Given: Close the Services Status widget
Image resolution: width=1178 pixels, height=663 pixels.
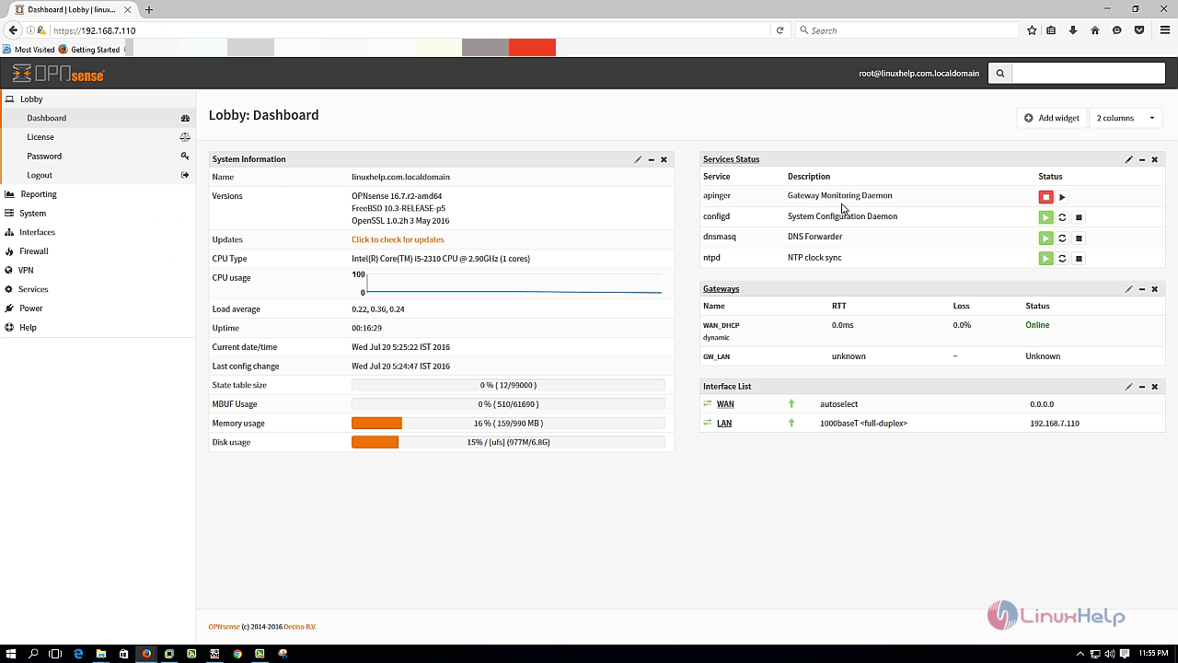Looking at the screenshot, I should 1155,159.
